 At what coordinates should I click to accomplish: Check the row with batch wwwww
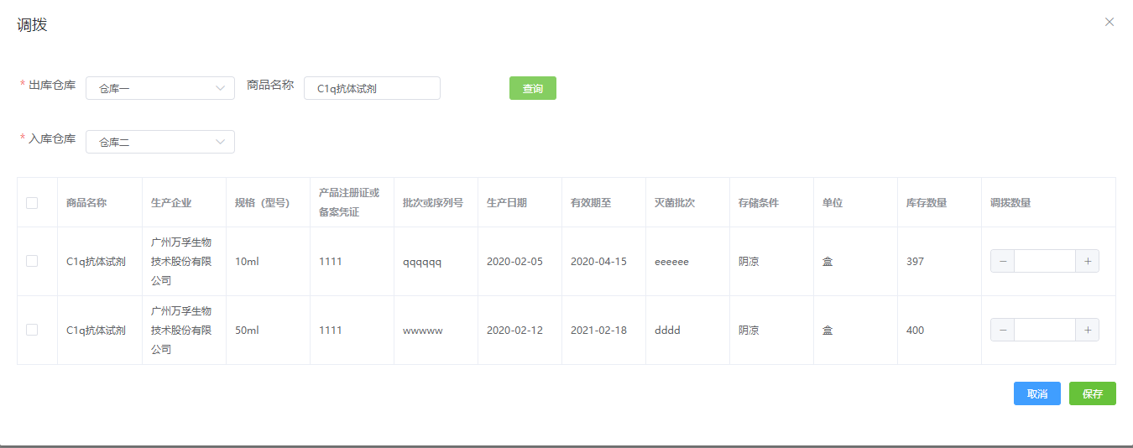(32, 331)
